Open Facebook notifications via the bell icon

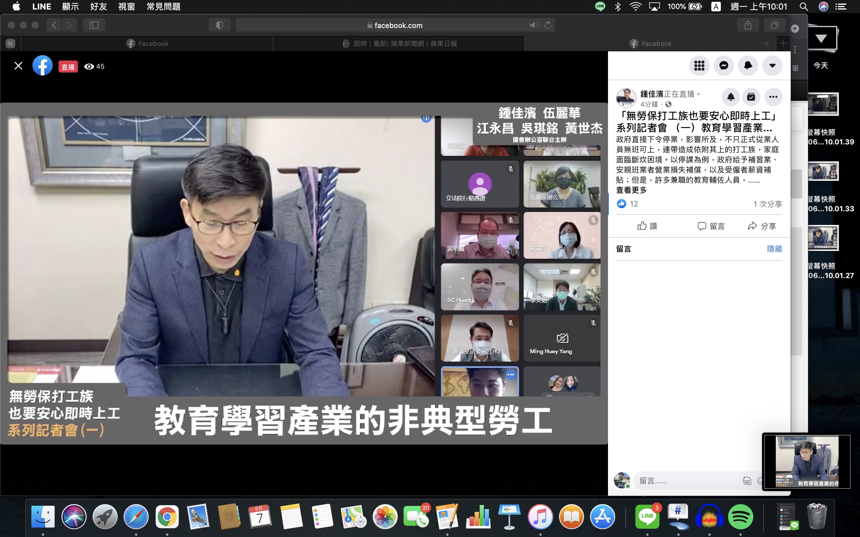[748, 65]
